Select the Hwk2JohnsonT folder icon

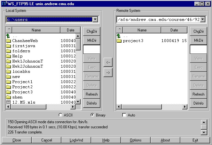tap(8, 66)
